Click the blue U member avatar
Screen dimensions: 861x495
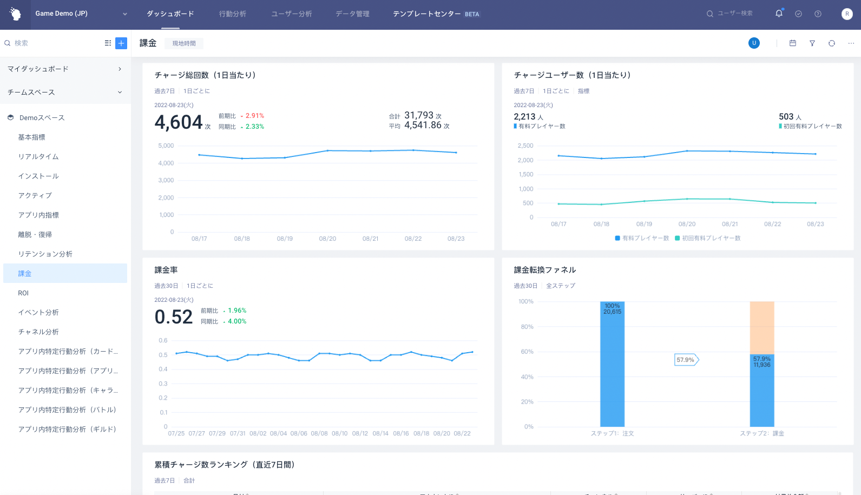click(754, 43)
